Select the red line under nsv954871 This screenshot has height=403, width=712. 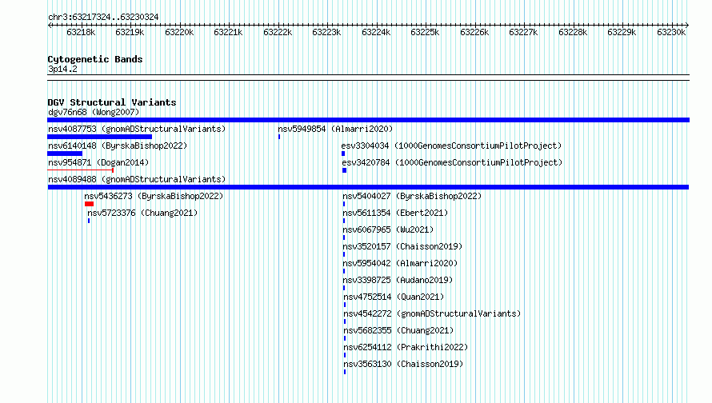tap(80, 170)
